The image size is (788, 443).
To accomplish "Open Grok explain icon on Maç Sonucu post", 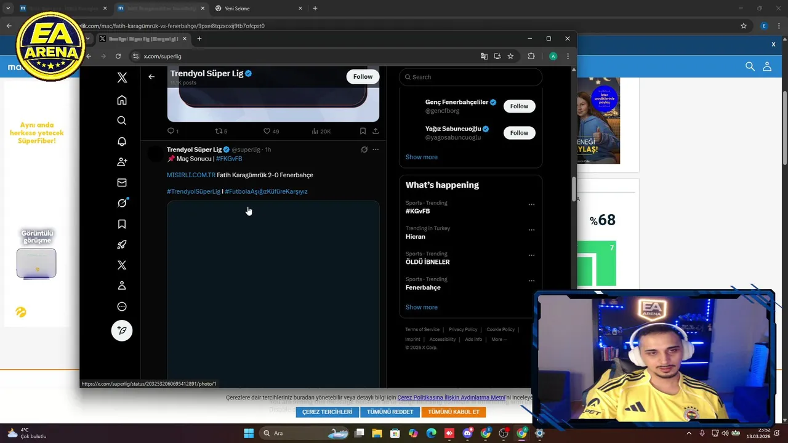I will pyautogui.click(x=364, y=150).
